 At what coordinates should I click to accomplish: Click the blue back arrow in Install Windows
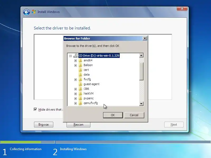pyautogui.click(x=26, y=12)
